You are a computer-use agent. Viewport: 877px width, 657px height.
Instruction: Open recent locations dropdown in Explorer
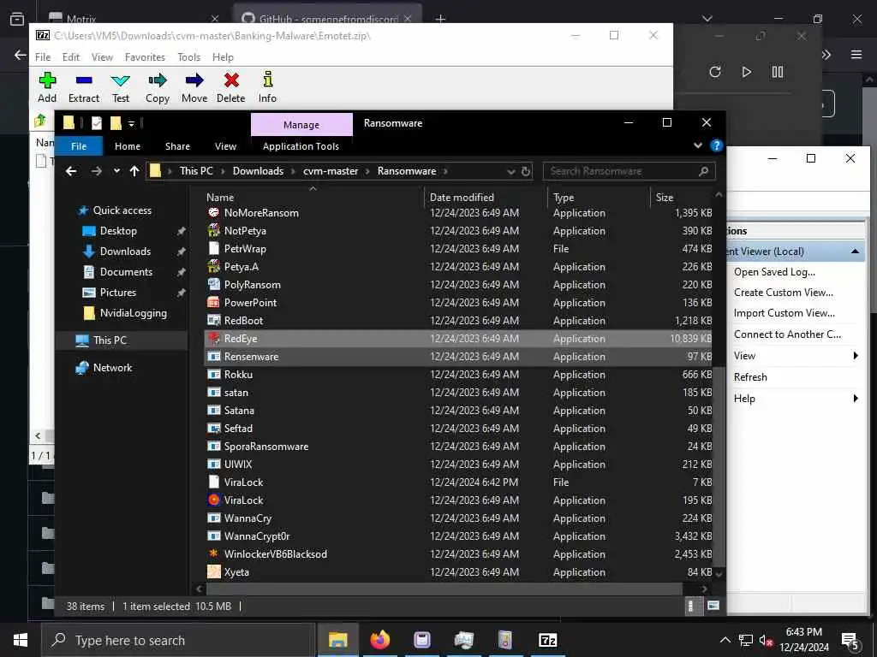(x=116, y=171)
